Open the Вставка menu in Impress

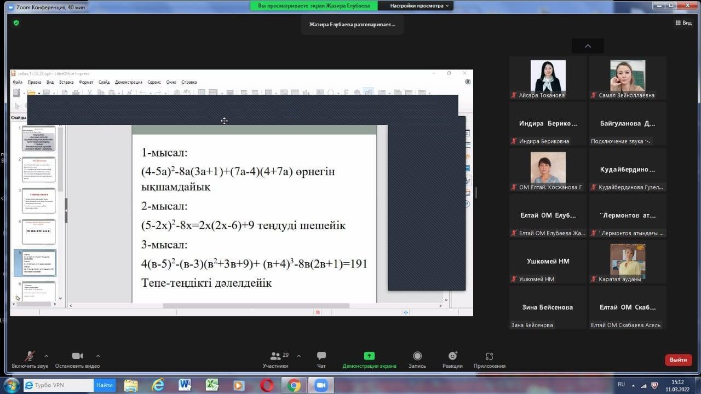point(66,82)
